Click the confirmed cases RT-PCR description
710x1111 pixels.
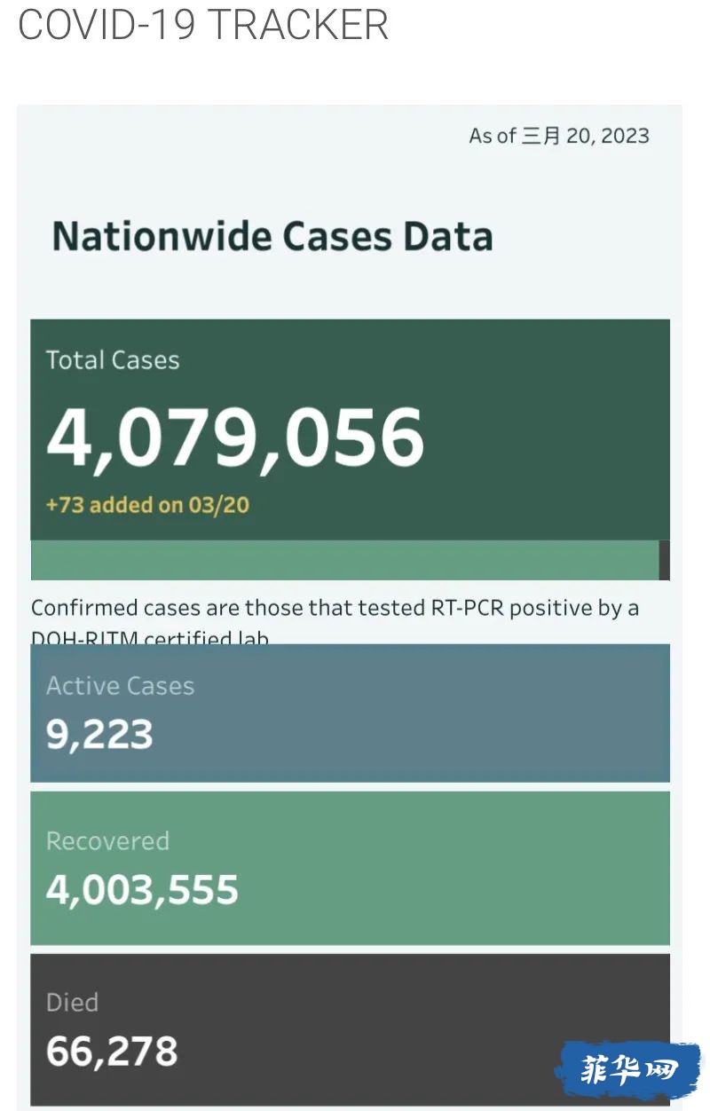point(335,609)
